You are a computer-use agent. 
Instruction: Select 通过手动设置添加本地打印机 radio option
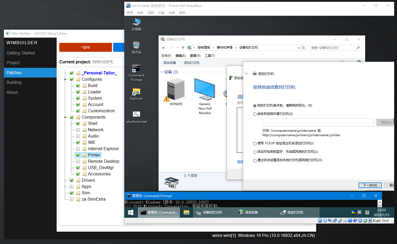pos(255,160)
